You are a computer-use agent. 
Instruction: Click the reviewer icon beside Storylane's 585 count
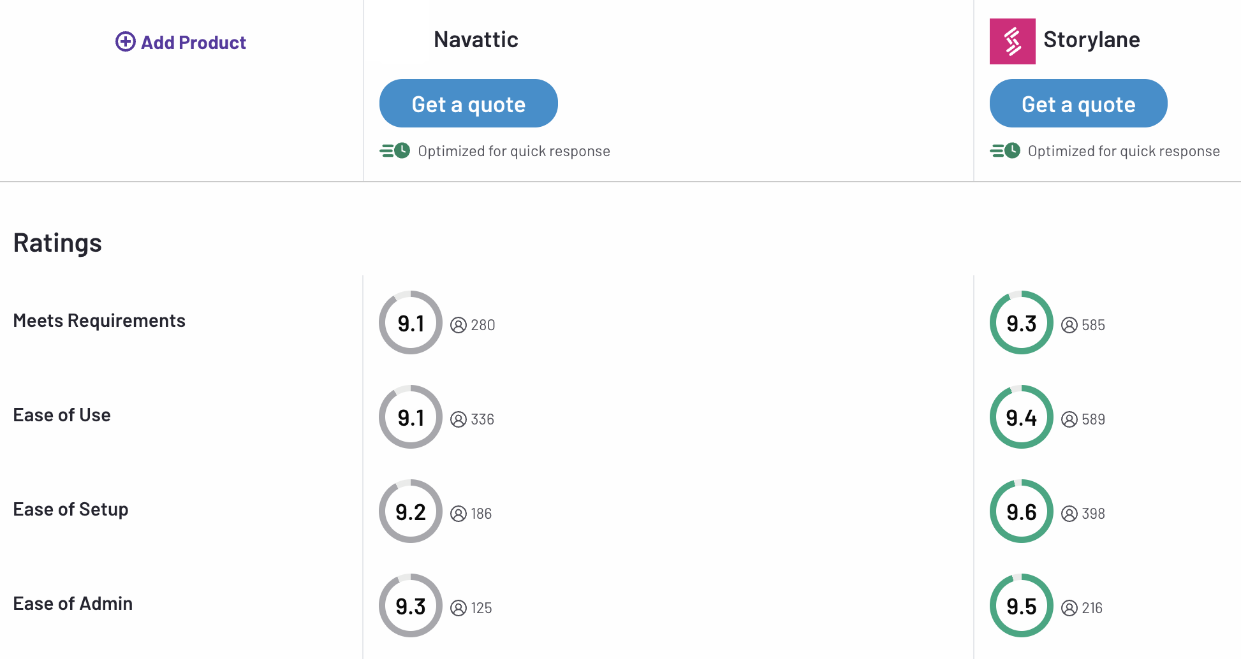(1069, 325)
